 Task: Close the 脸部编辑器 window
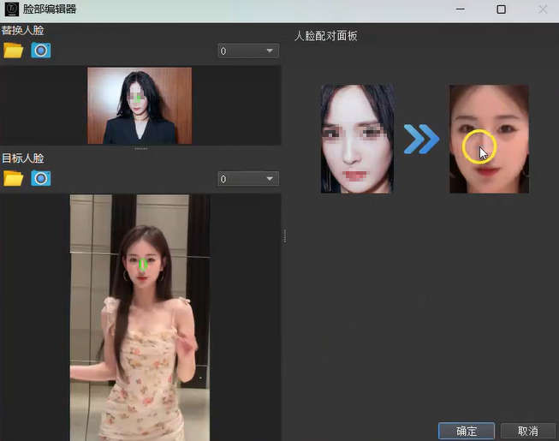(543, 9)
